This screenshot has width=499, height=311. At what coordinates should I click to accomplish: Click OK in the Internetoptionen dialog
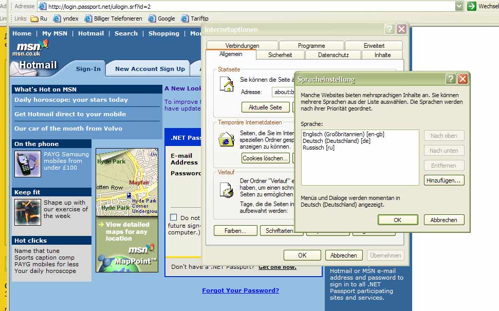click(302, 255)
